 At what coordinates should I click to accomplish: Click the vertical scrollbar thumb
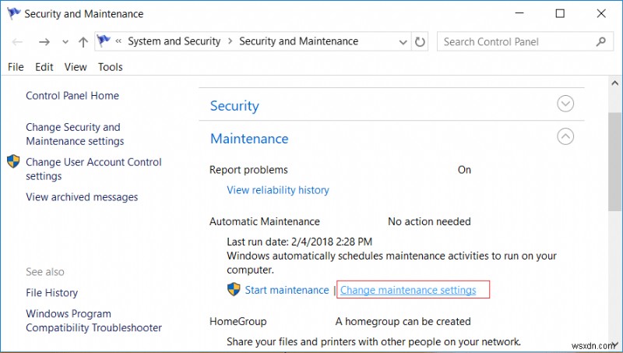click(615, 160)
